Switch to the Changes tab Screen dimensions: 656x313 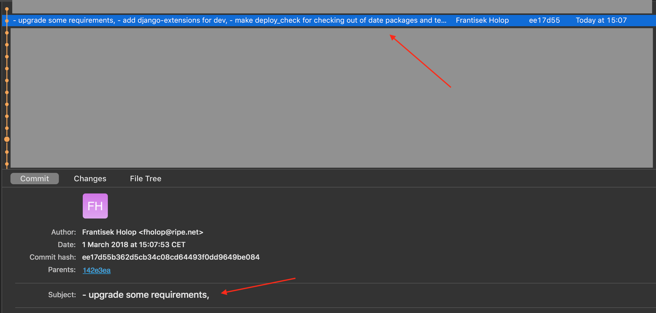90,178
